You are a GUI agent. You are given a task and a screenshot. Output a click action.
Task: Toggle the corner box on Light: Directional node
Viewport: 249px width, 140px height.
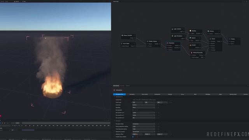pyautogui.click(x=184, y=36)
